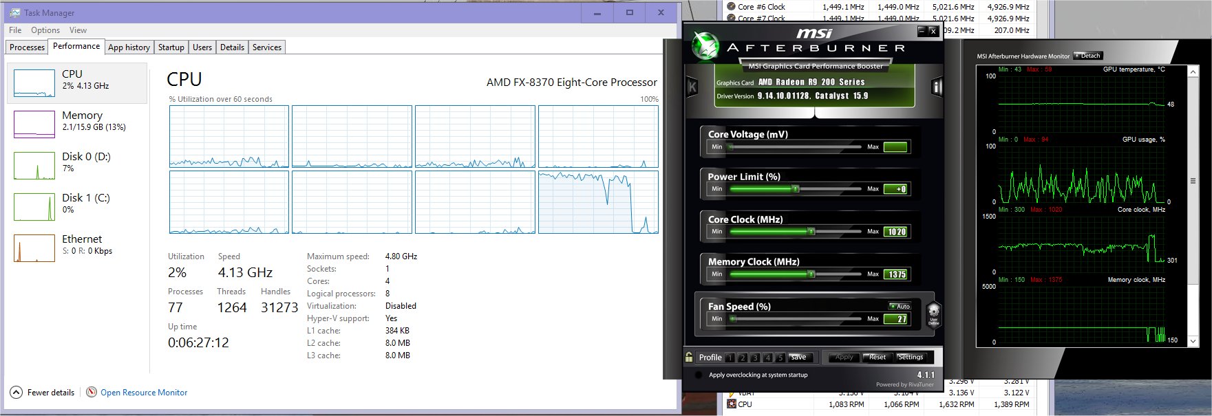
Task: Click the hardware monitor scrollbar grip
Action: [x=1193, y=182]
